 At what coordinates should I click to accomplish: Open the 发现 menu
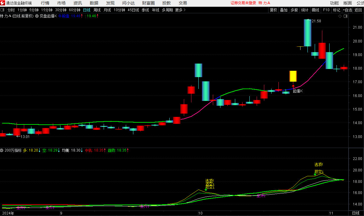click(110, 3)
